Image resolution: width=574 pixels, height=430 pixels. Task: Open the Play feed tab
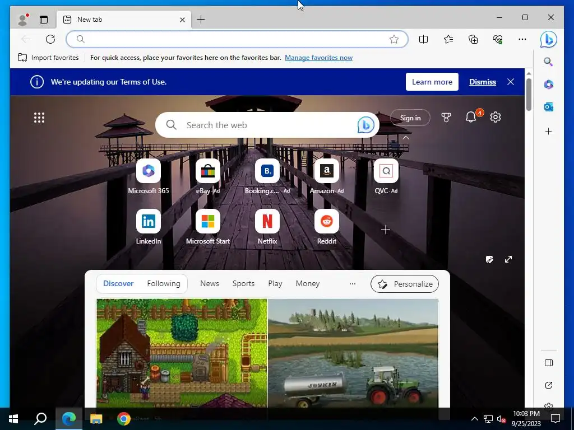(x=275, y=284)
